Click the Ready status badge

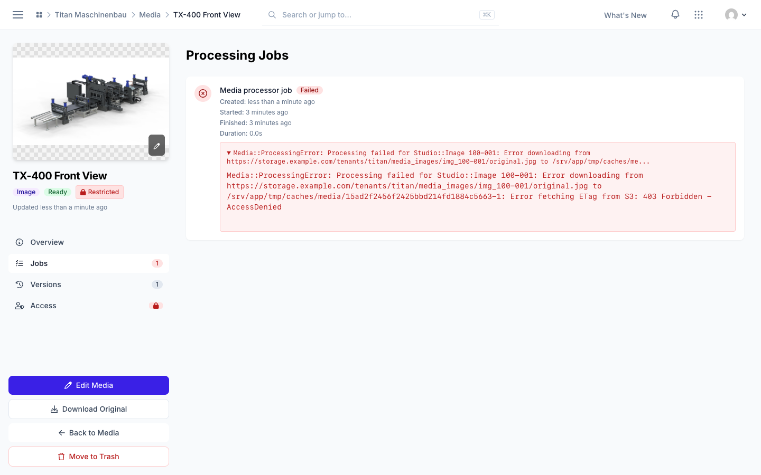pyautogui.click(x=58, y=192)
